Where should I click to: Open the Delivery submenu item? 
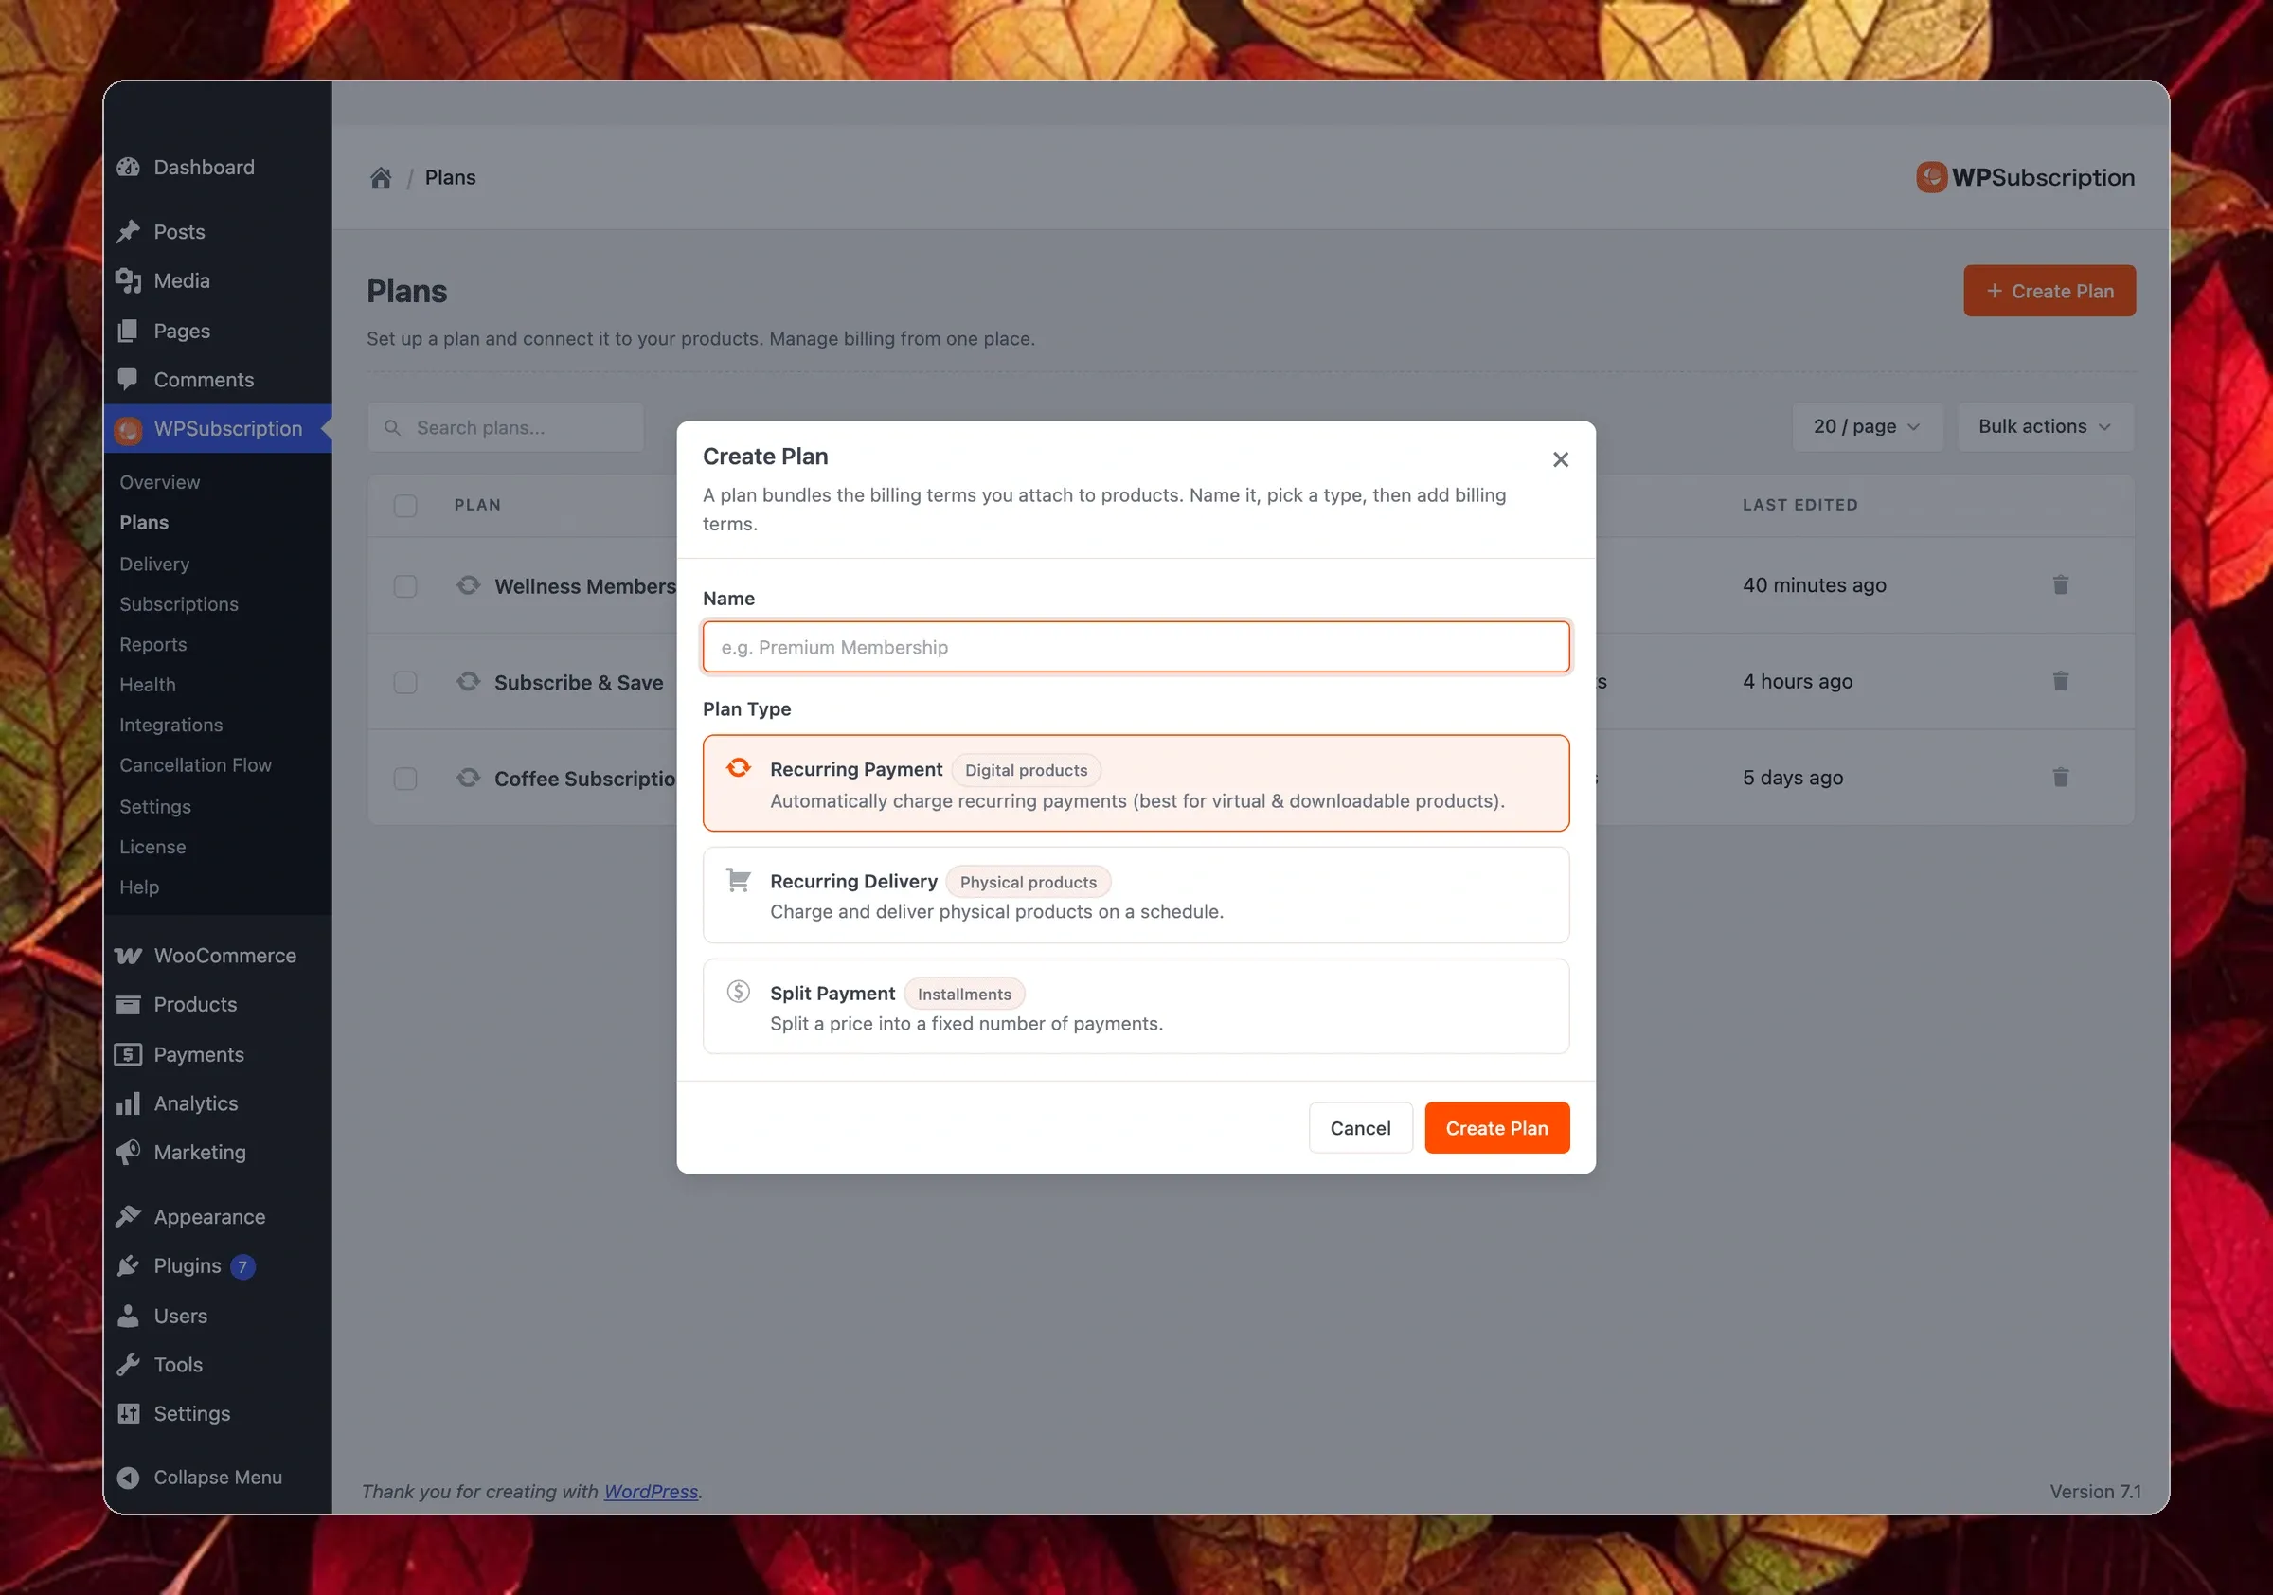click(154, 564)
